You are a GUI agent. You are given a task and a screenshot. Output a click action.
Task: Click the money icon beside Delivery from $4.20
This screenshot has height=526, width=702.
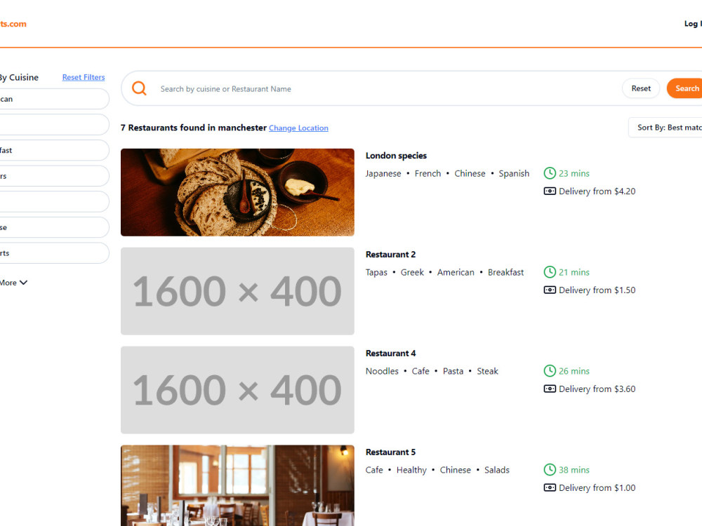pos(550,191)
